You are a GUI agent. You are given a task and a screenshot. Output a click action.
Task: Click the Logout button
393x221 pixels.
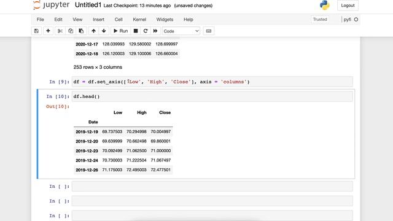click(x=348, y=6)
